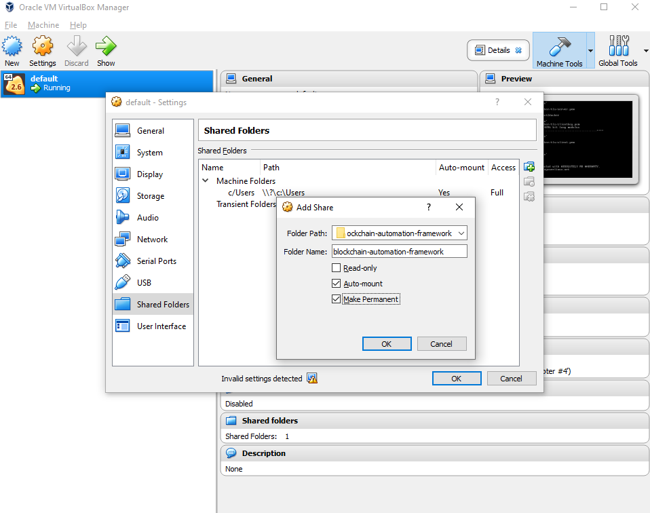Image resolution: width=650 pixels, height=513 pixels.
Task: Click the Auto-mount column header
Action: click(461, 167)
